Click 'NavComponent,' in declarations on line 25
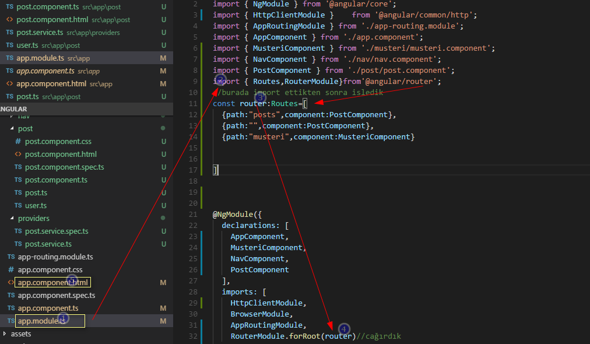 click(259, 259)
